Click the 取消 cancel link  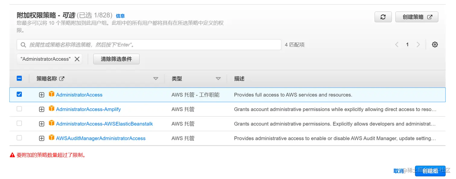(x=398, y=171)
